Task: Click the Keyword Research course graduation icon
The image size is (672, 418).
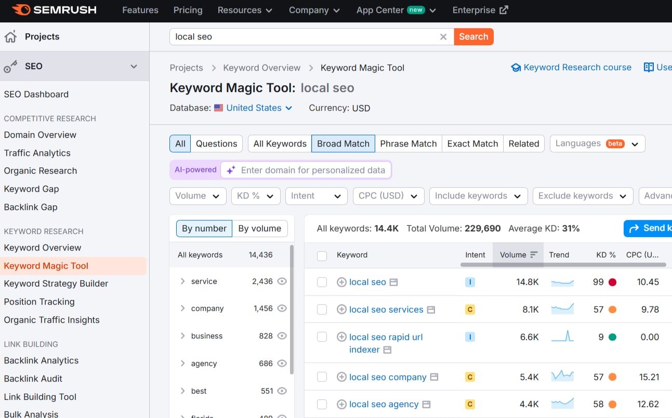Action: point(516,68)
